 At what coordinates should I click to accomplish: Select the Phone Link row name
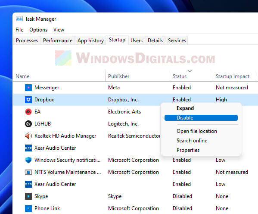47,208
